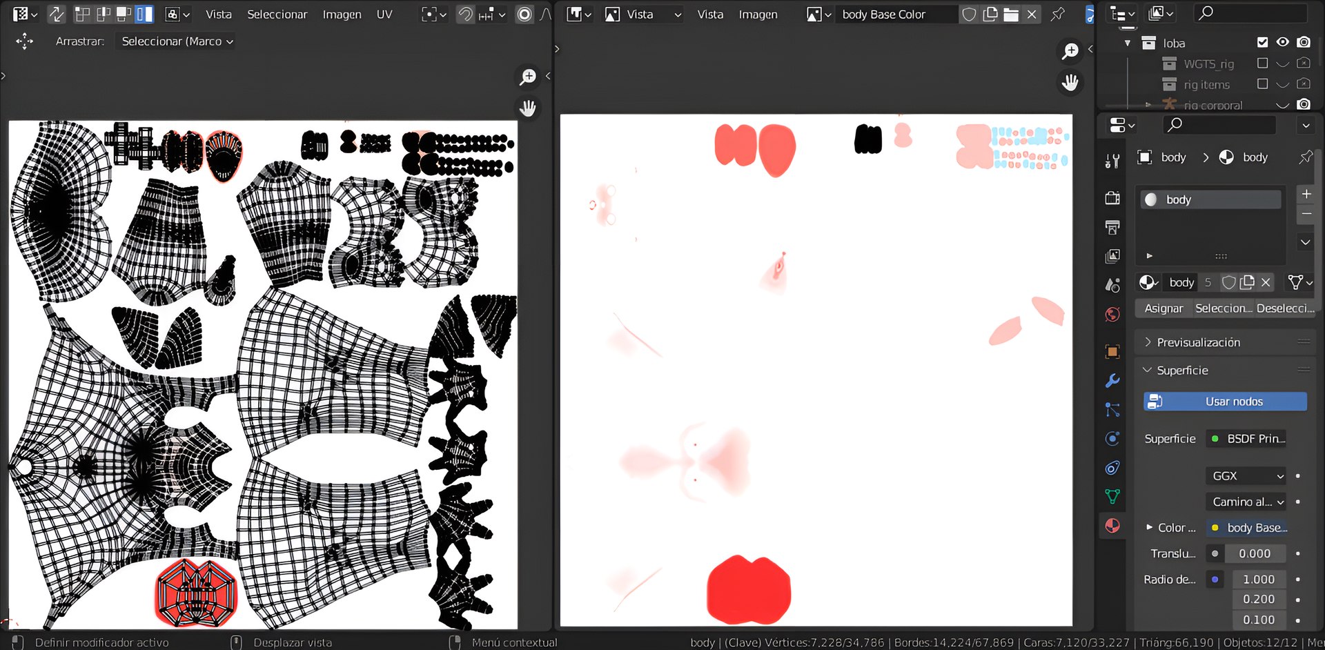Open the Output properties tab icon
1325x650 pixels.
tap(1112, 227)
